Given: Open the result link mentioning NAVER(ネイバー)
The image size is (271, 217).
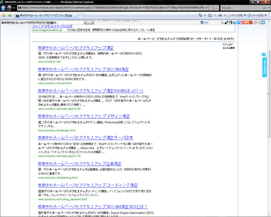Looking at the screenshot, I should point(90,91).
